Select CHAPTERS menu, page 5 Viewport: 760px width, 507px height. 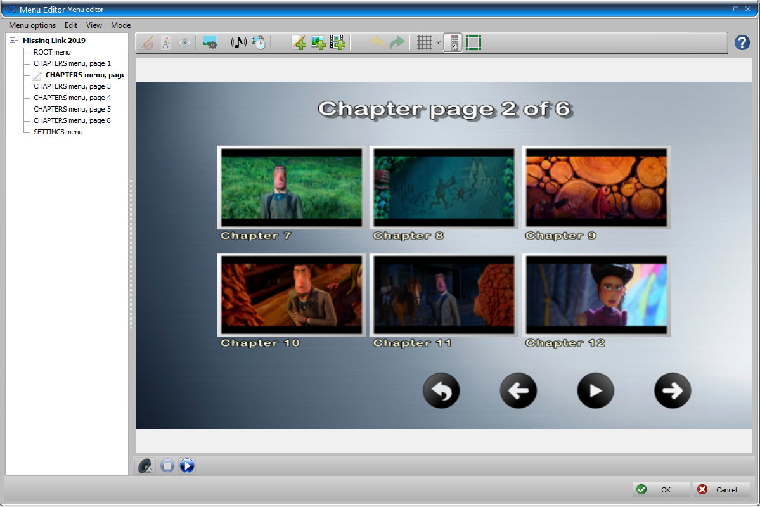click(72, 109)
